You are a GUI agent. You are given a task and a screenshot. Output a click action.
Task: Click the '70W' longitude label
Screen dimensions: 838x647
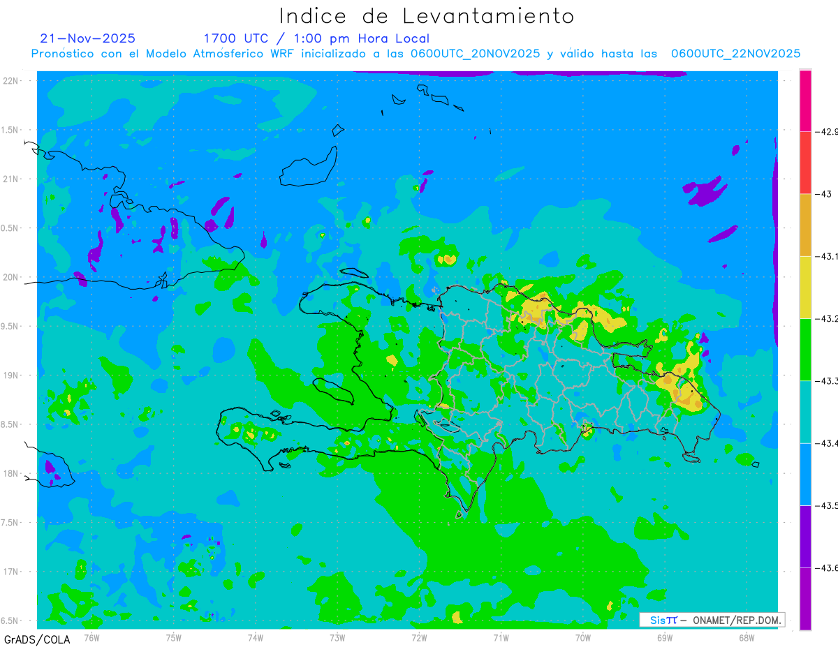point(583,637)
